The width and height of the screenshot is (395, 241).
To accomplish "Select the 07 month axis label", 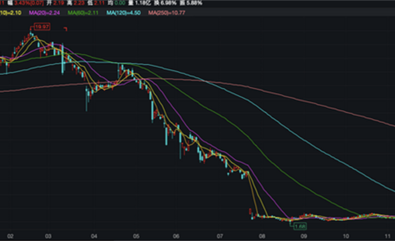I will [220, 236].
